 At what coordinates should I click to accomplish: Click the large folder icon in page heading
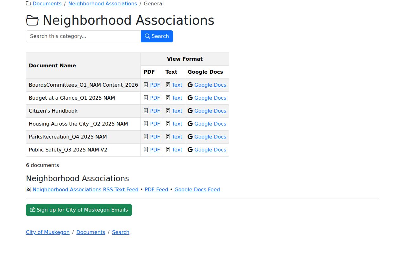pos(32,21)
